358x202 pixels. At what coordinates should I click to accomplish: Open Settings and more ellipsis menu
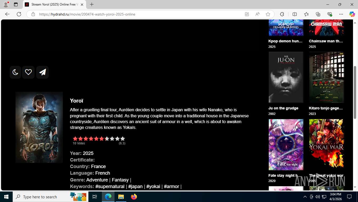tap(341, 14)
